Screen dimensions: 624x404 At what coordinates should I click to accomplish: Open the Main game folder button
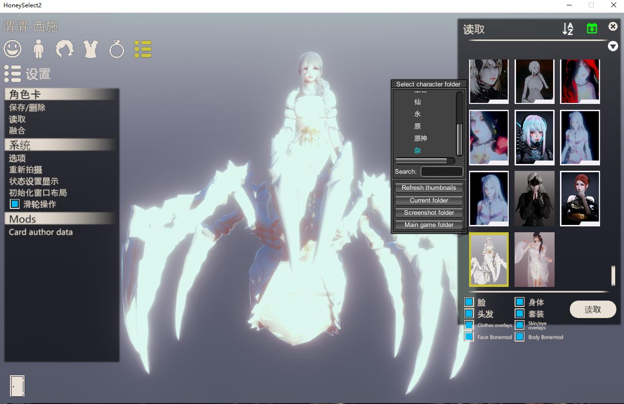[x=429, y=225]
